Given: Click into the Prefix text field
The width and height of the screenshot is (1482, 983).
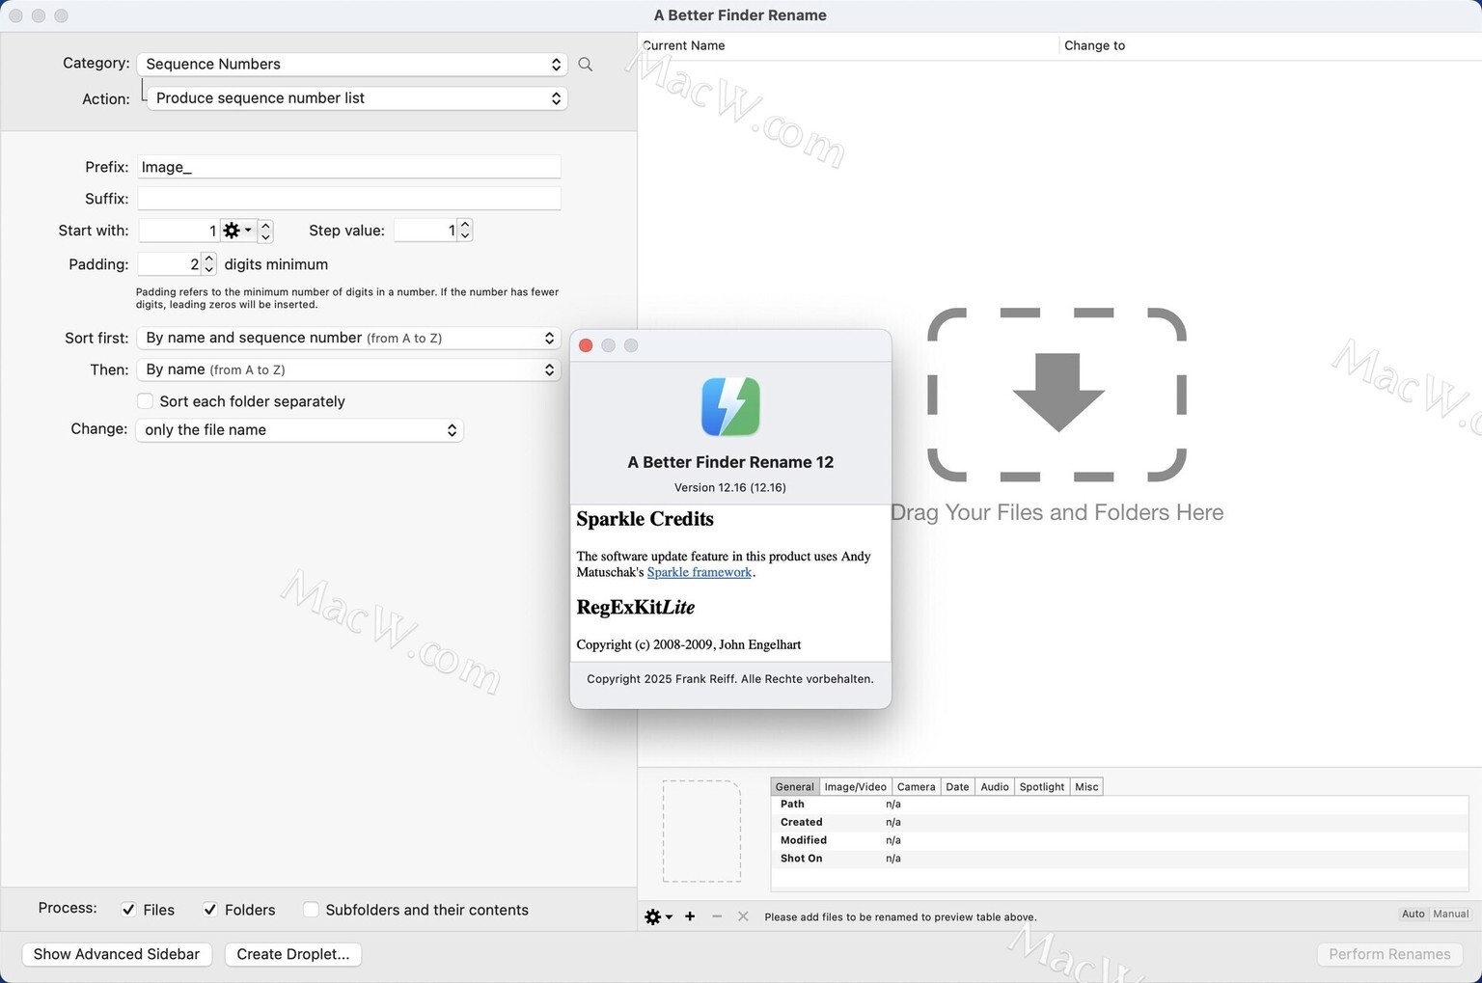Looking at the screenshot, I should coord(349,167).
